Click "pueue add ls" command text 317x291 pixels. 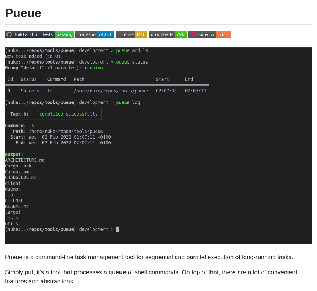[x=132, y=50]
